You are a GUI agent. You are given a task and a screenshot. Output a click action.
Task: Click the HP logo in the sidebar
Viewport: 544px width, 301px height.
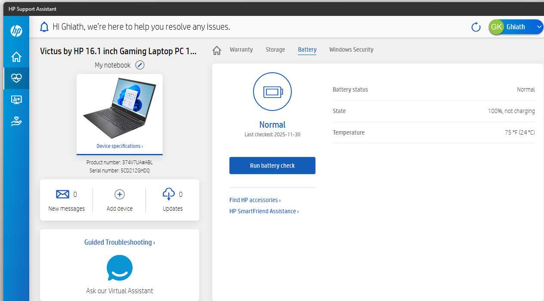click(x=16, y=31)
